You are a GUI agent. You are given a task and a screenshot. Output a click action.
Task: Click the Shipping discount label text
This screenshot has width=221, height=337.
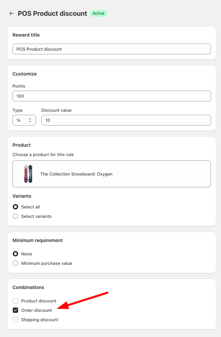pos(40,320)
